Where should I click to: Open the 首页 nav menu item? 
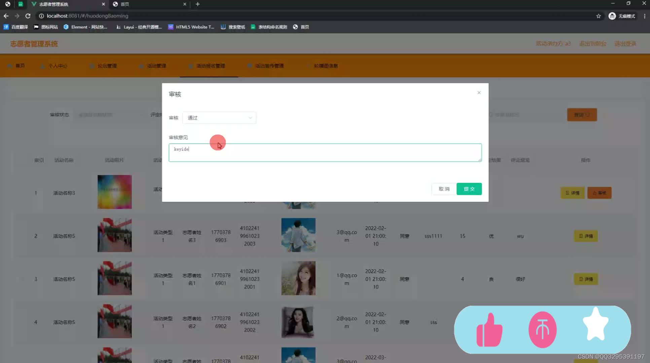point(16,66)
